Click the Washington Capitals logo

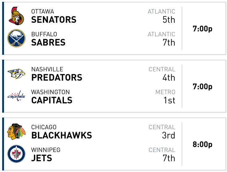[16, 96]
